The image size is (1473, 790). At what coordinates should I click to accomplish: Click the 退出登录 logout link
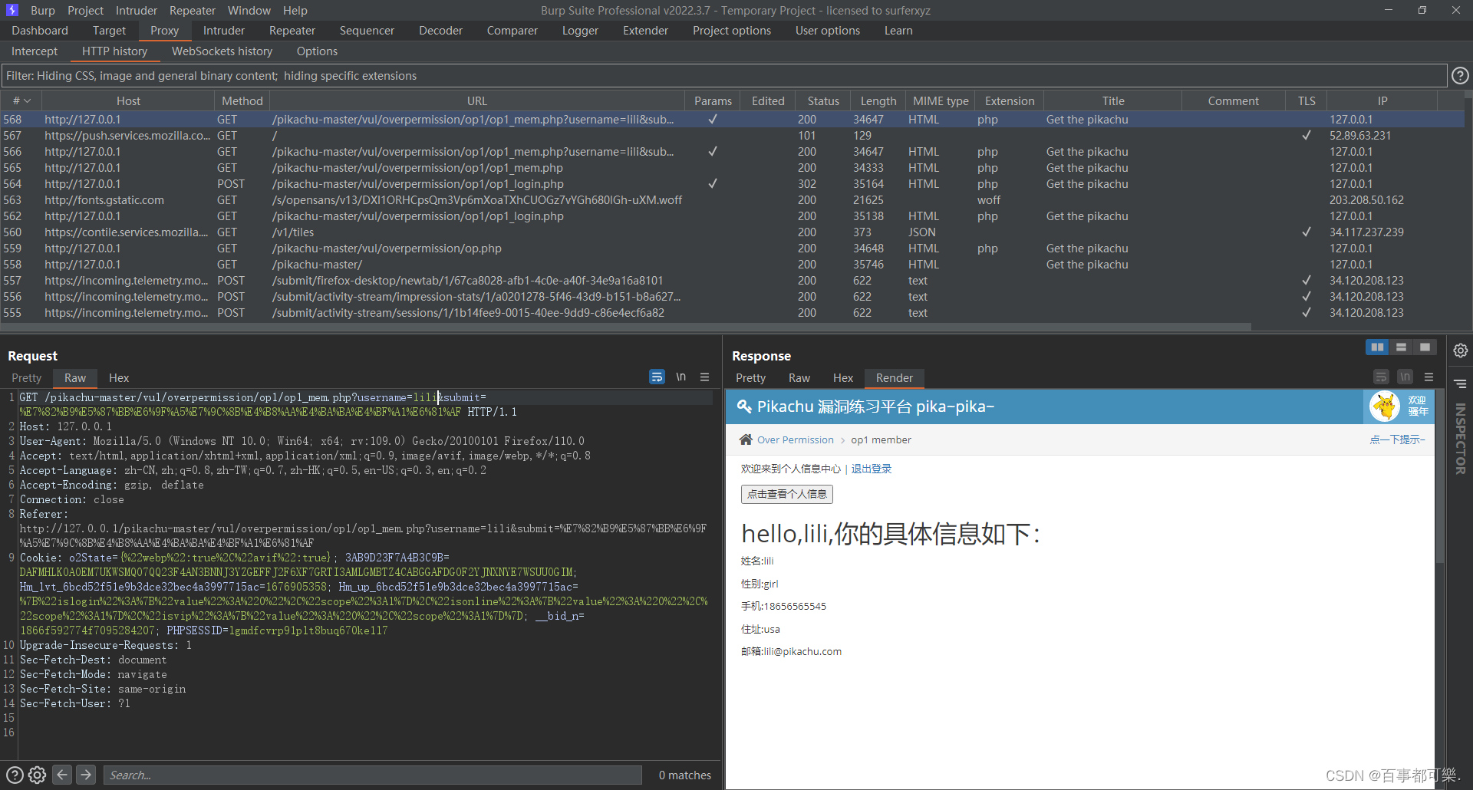point(872,469)
